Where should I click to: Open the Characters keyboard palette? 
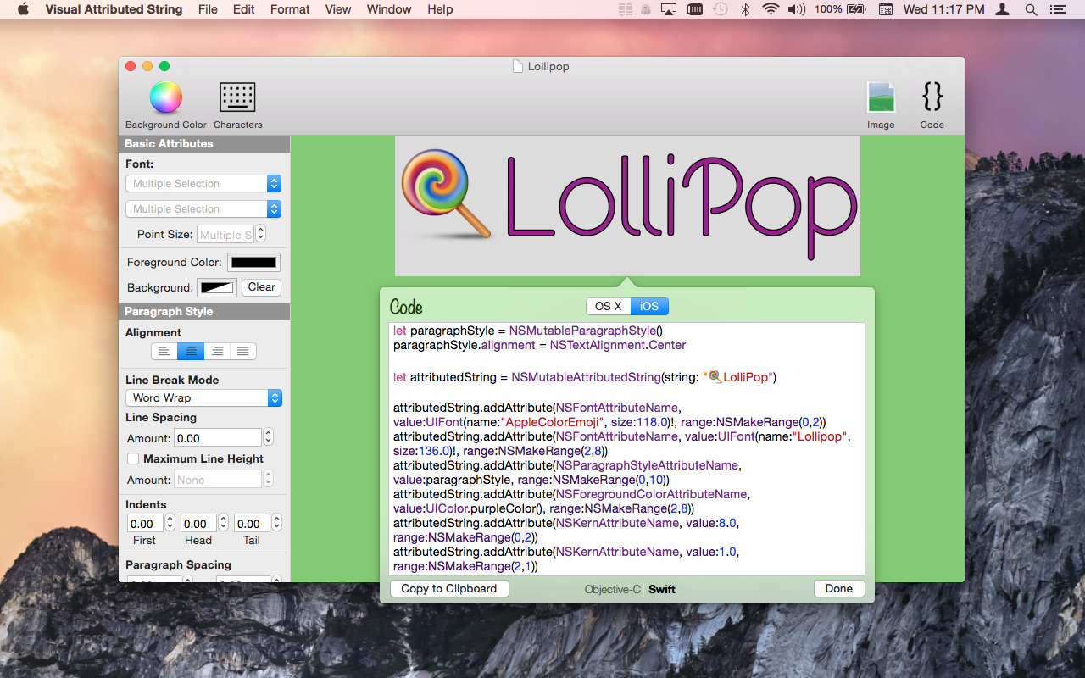(237, 97)
